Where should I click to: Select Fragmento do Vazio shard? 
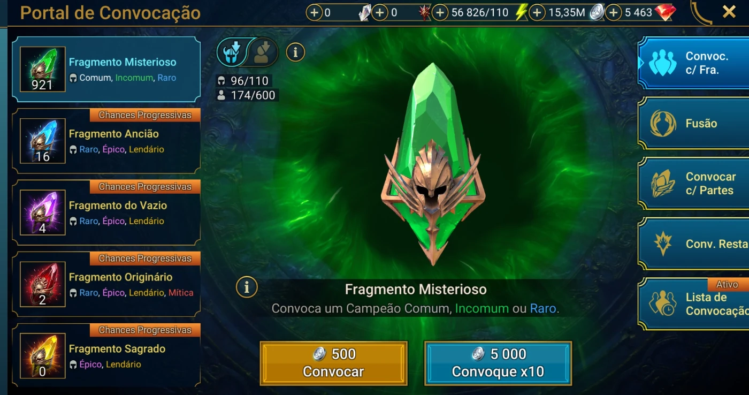pos(106,212)
